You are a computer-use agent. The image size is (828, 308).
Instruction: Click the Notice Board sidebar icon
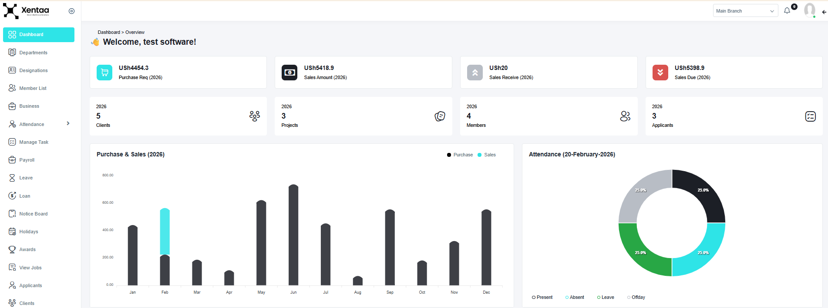pyautogui.click(x=12, y=214)
